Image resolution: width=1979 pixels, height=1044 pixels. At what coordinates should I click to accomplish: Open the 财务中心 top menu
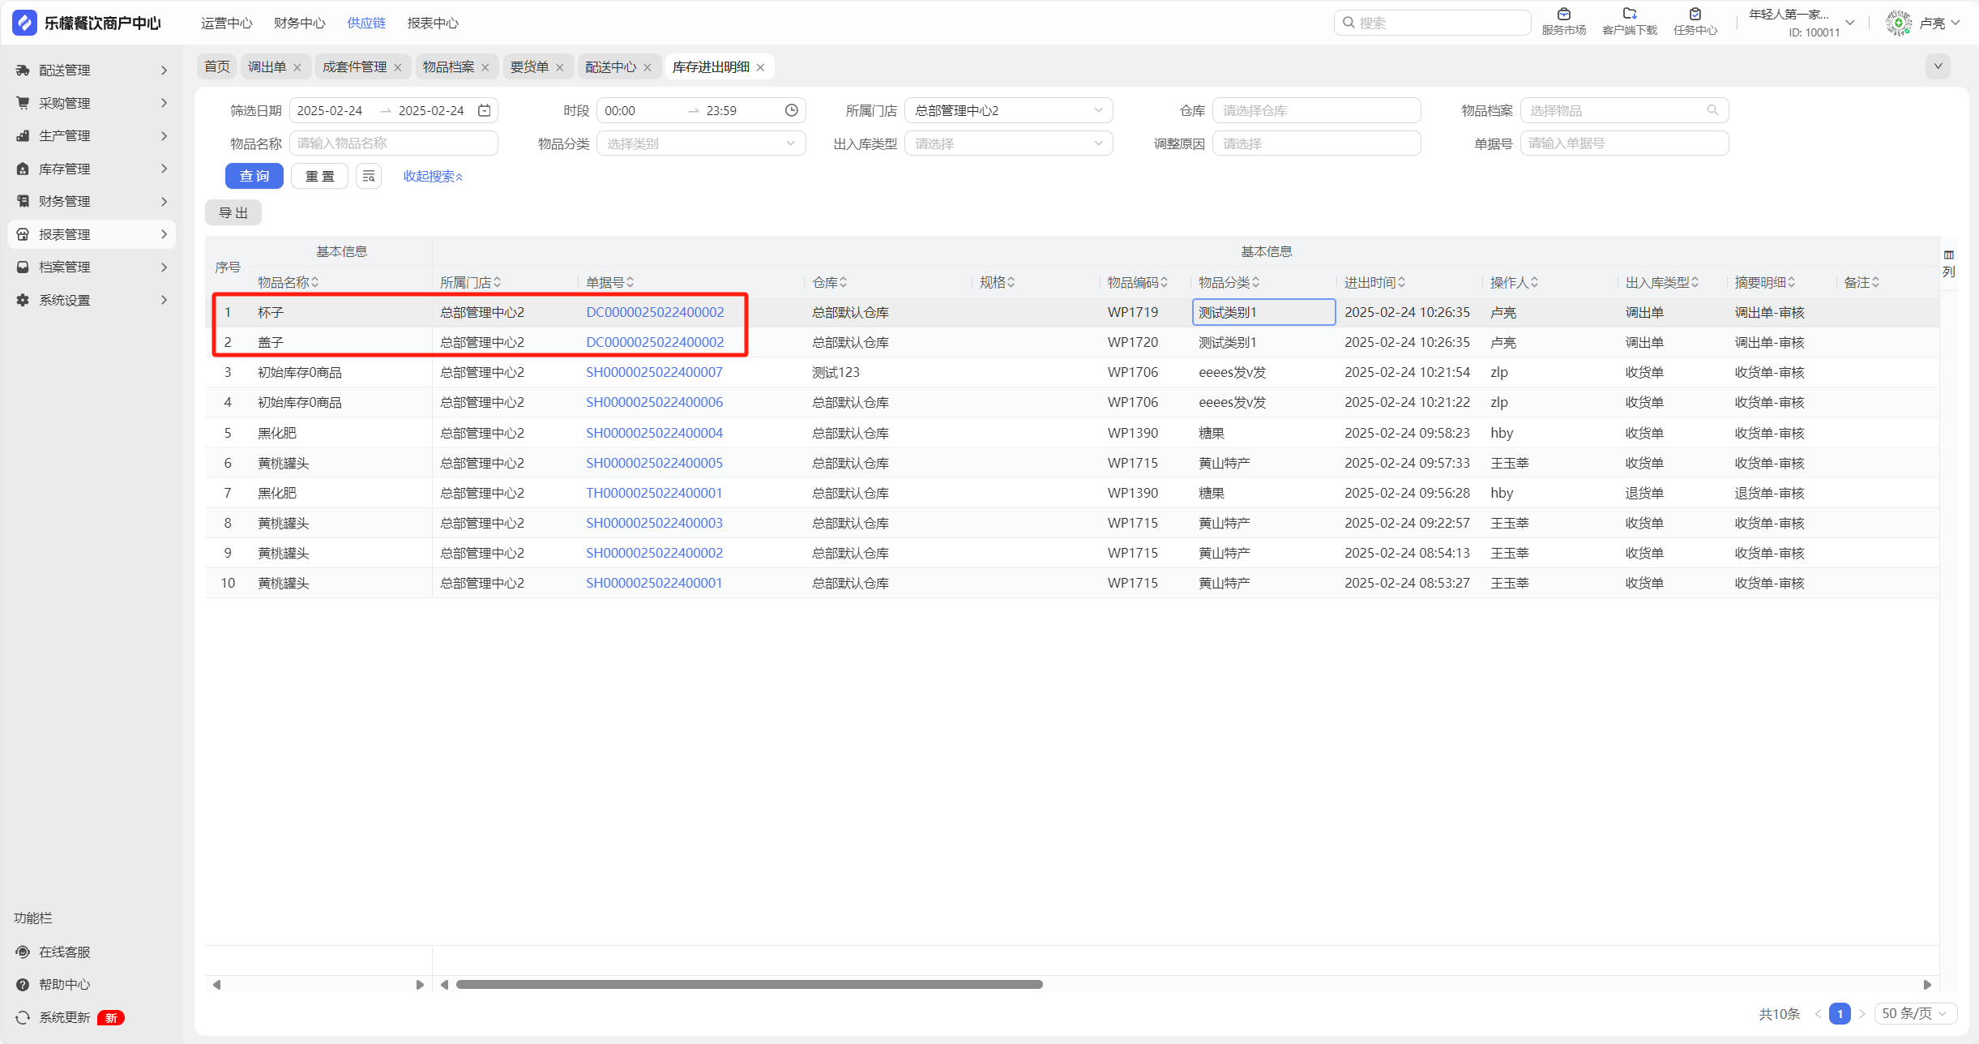click(x=299, y=23)
